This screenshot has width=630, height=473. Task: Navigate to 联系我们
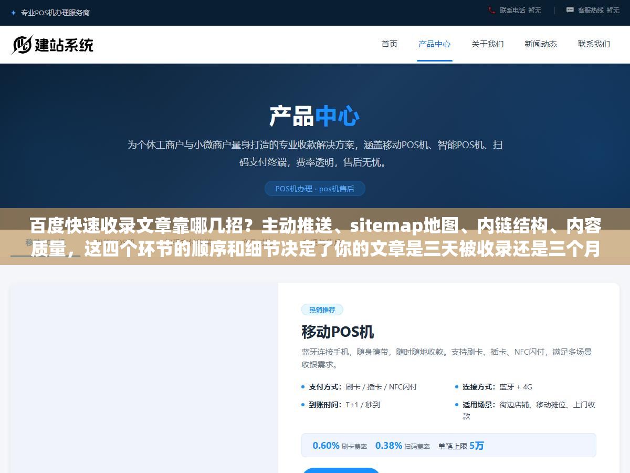594,44
